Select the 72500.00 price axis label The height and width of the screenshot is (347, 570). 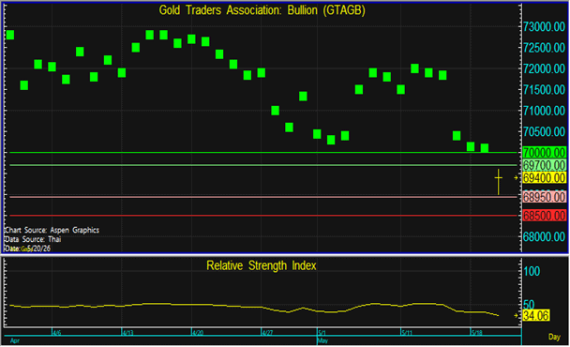tap(544, 48)
